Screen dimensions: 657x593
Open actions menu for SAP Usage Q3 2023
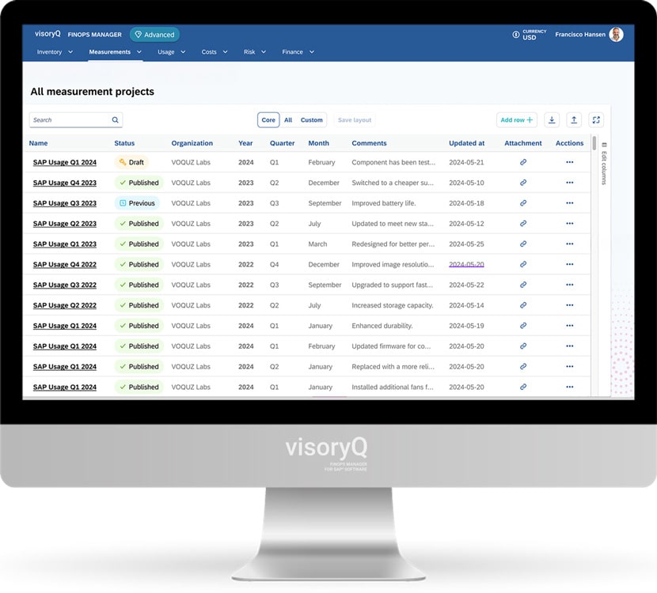pyautogui.click(x=569, y=203)
